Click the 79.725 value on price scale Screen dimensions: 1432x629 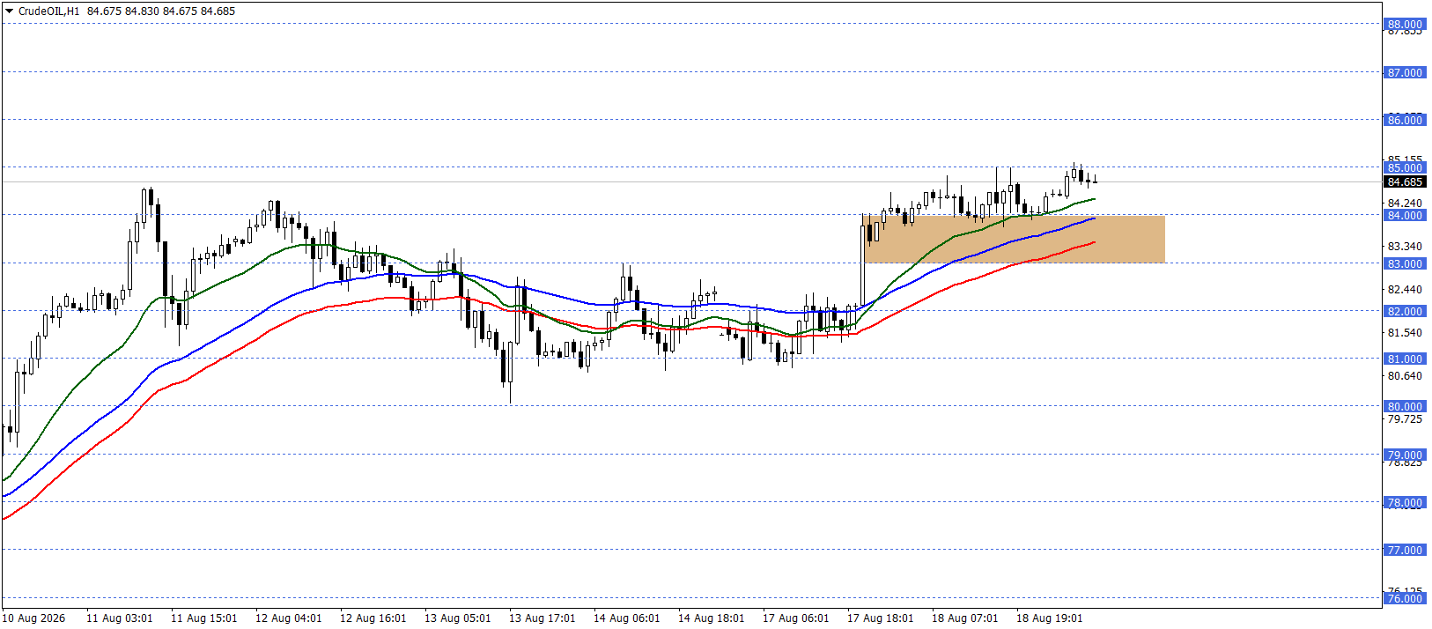[x=1405, y=418]
